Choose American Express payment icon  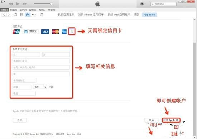tap(64, 32)
